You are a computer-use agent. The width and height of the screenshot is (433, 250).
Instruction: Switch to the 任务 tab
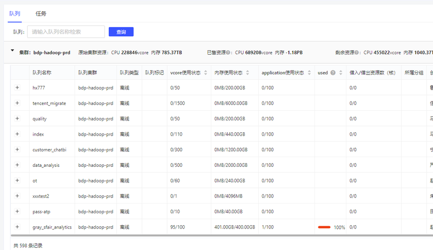tap(41, 13)
